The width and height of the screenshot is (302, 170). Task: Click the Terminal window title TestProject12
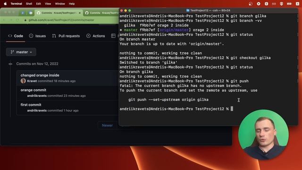click(210, 10)
